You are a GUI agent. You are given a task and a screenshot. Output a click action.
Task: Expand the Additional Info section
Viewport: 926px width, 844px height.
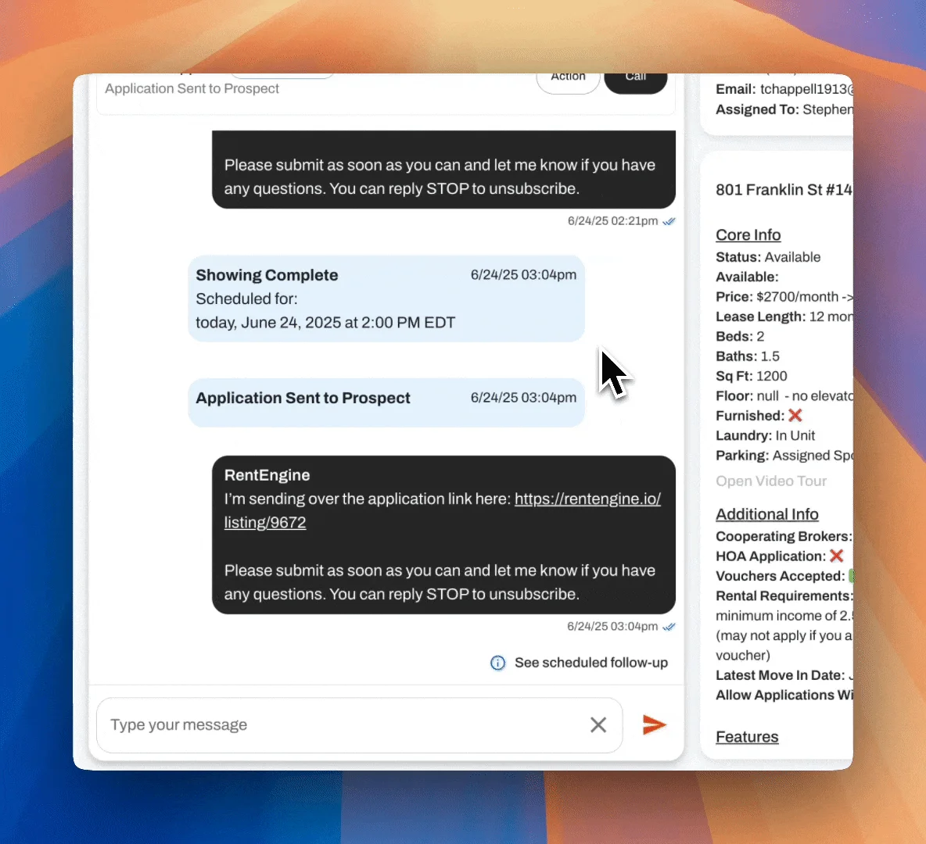click(767, 513)
